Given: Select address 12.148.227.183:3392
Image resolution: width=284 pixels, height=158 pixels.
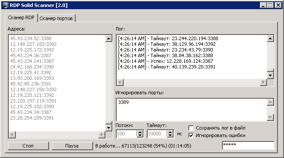Looking at the screenshot, I should [x=33, y=44].
